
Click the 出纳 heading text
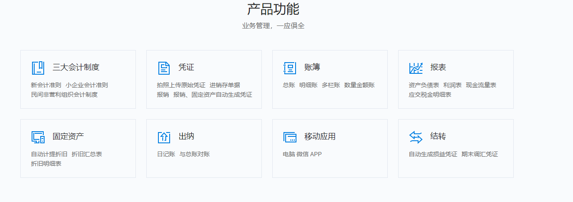coord(187,136)
